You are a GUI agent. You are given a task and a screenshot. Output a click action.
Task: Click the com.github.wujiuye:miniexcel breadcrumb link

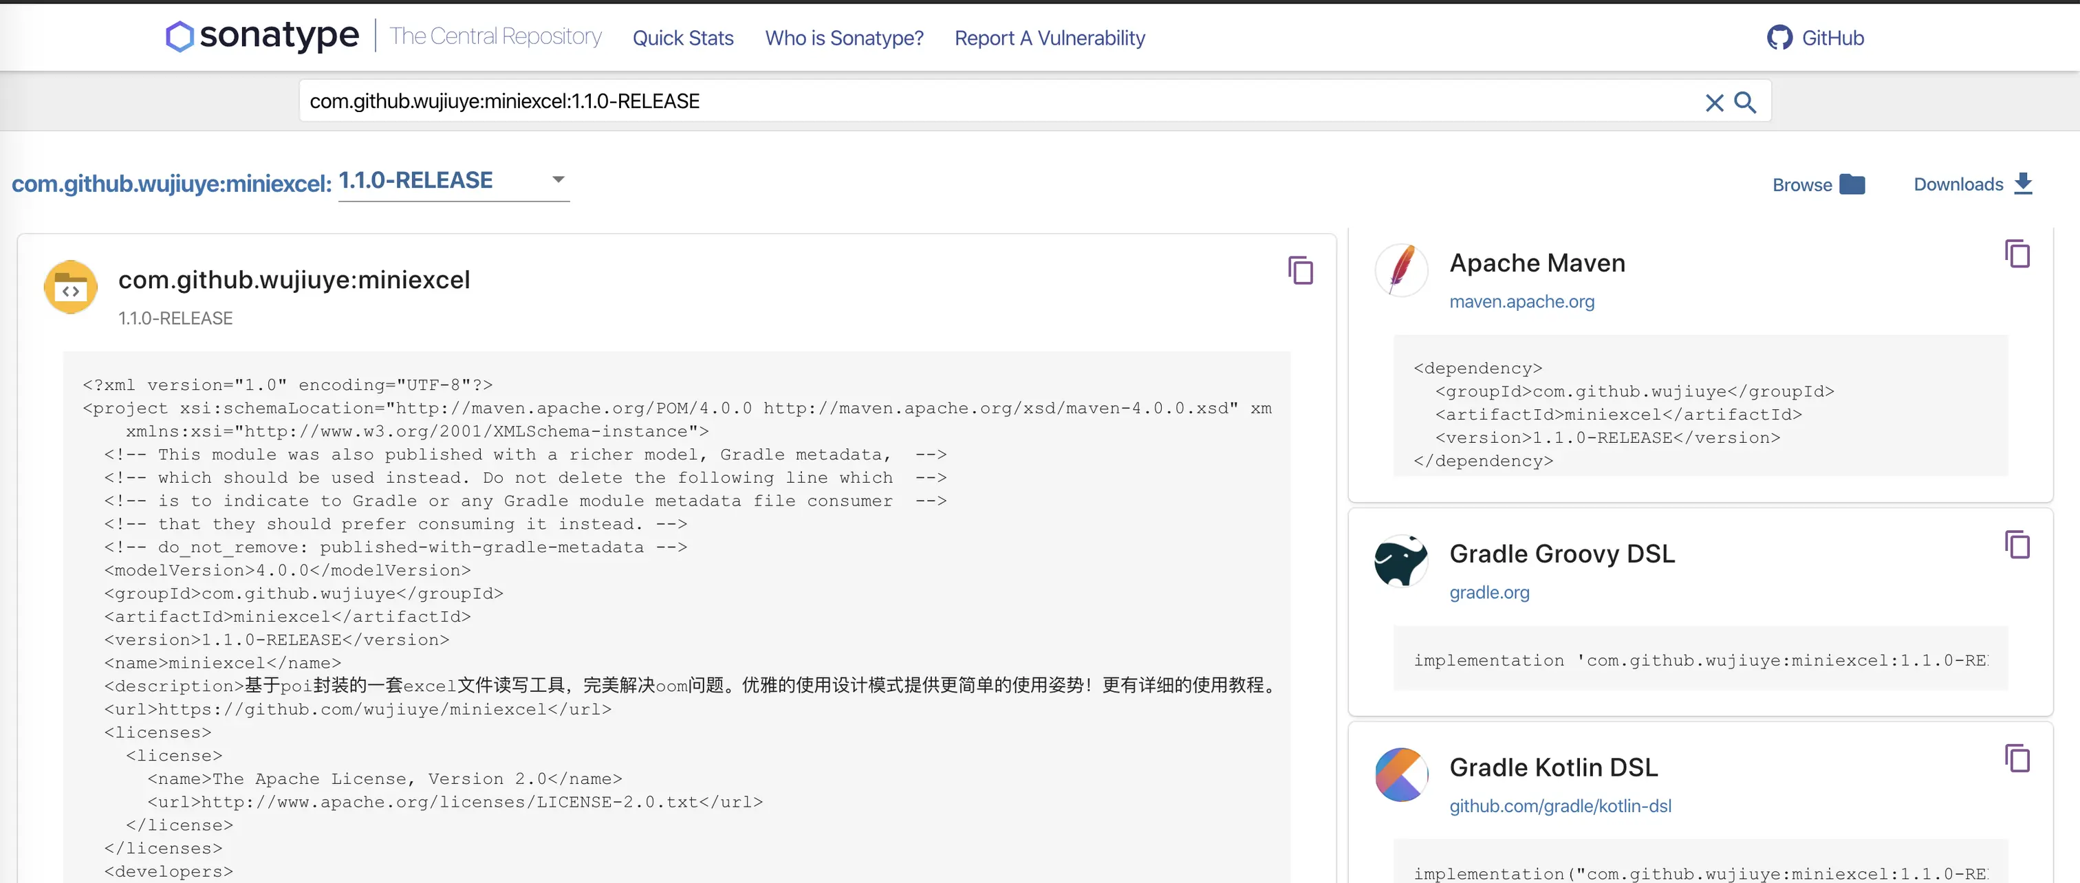171,184
